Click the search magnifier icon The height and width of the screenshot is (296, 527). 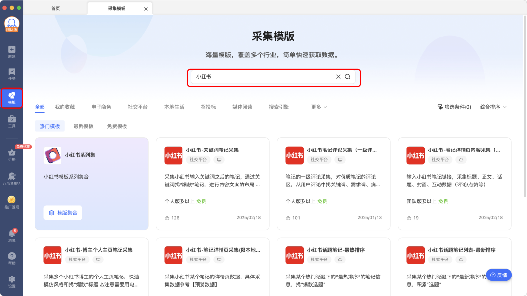[348, 77]
